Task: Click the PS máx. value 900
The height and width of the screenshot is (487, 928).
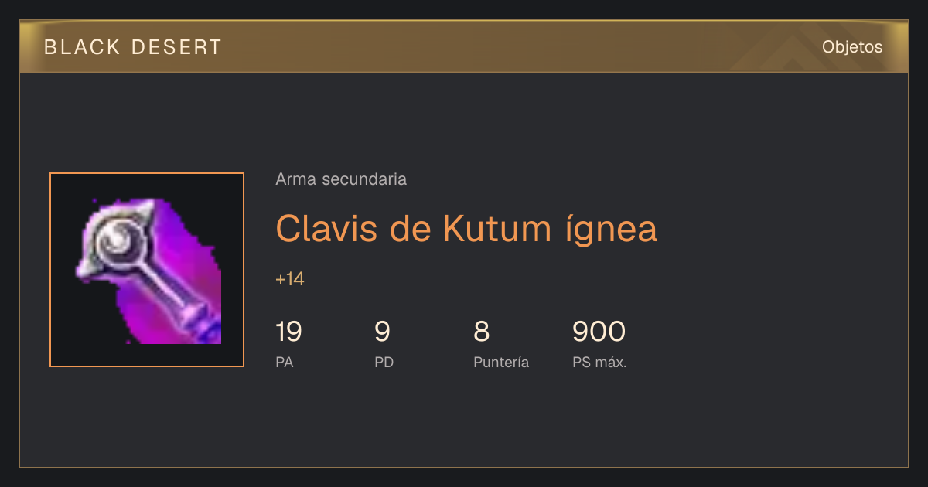Action: 599,332
